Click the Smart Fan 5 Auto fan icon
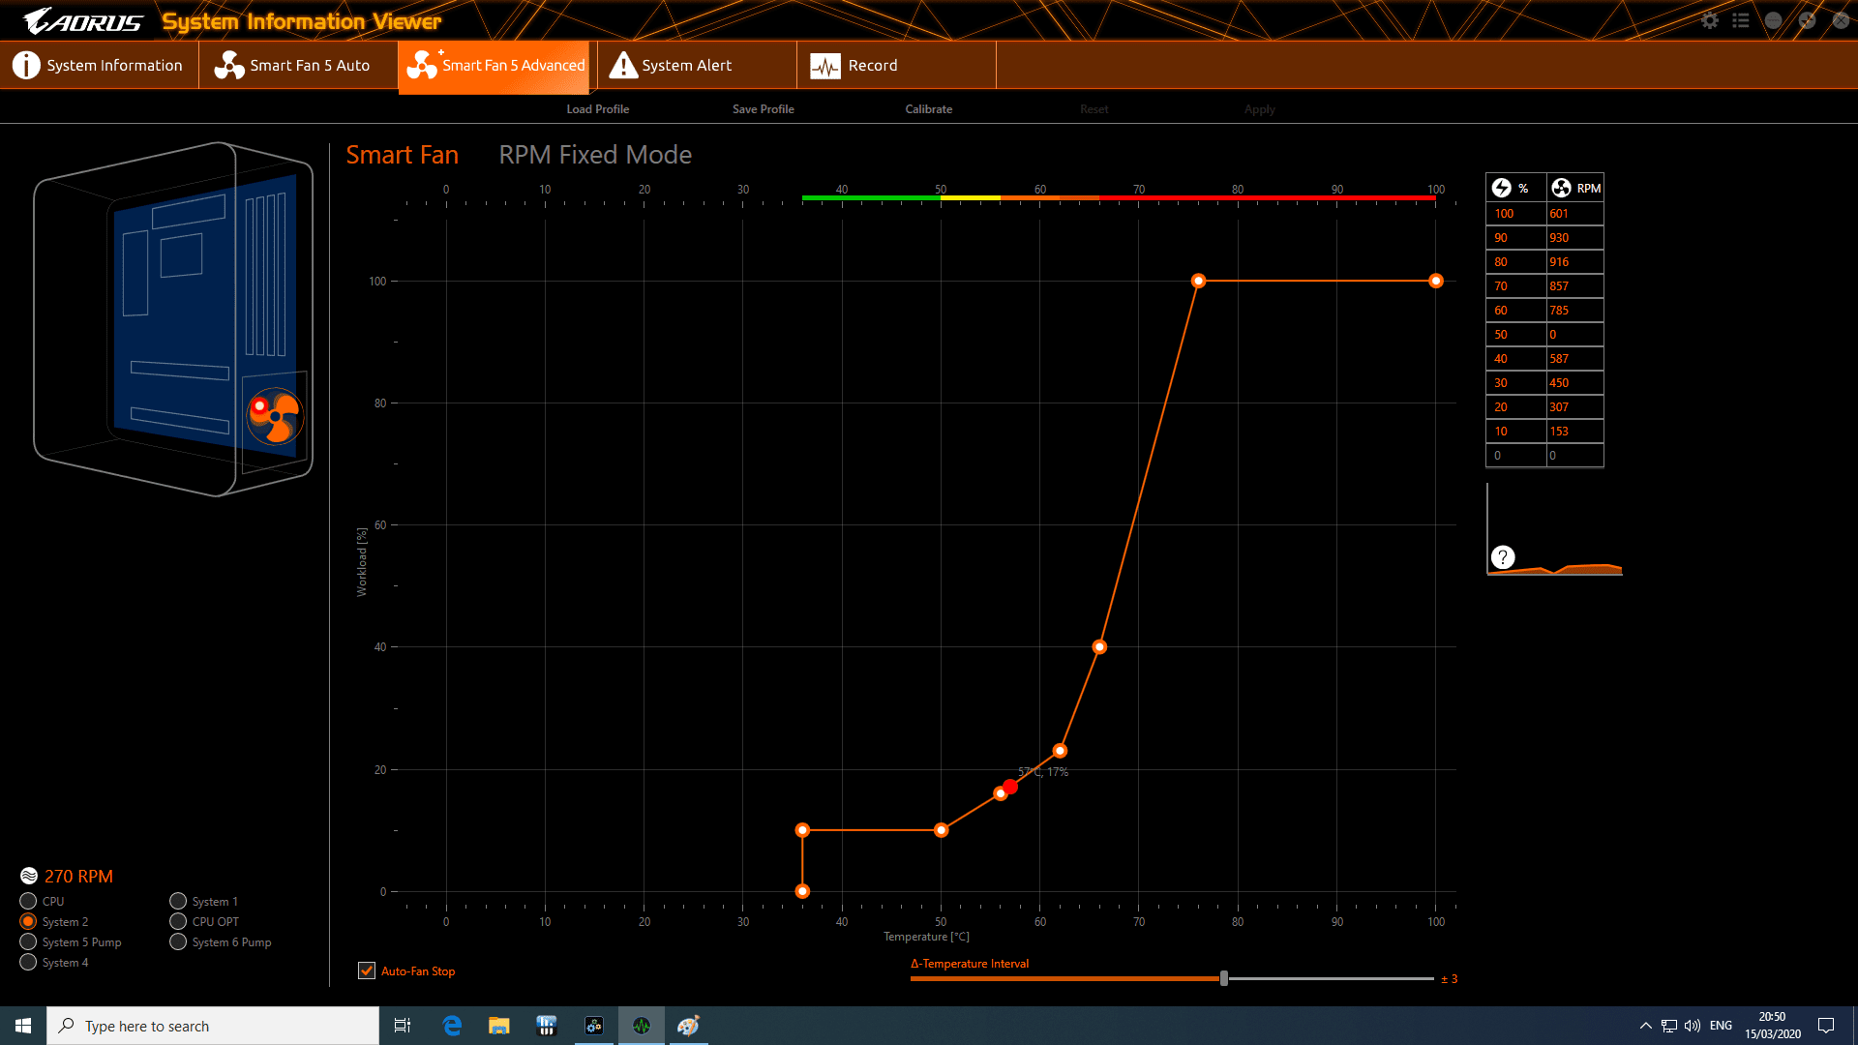1858x1045 pixels. 229,65
